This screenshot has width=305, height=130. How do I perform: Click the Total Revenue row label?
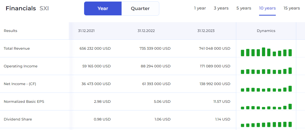[17, 49]
